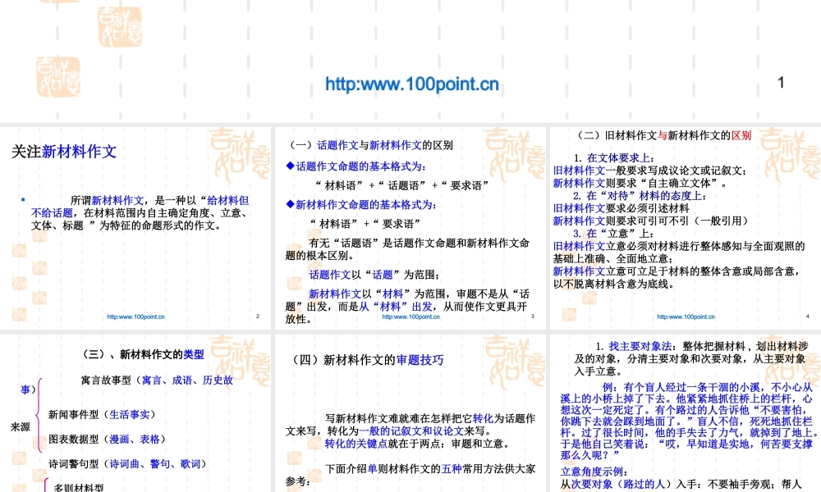Screen dimensions: 821x492
Task: Select the paragraph starting 写新材料作文难就难在
Action: 410,425
